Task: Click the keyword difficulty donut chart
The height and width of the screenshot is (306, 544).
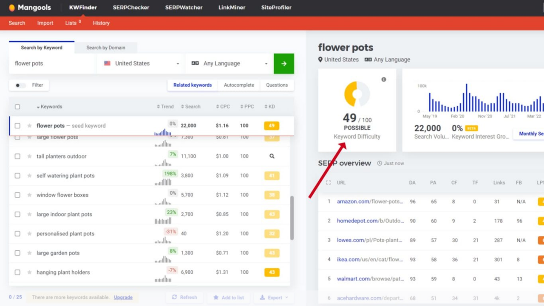Action: [357, 93]
